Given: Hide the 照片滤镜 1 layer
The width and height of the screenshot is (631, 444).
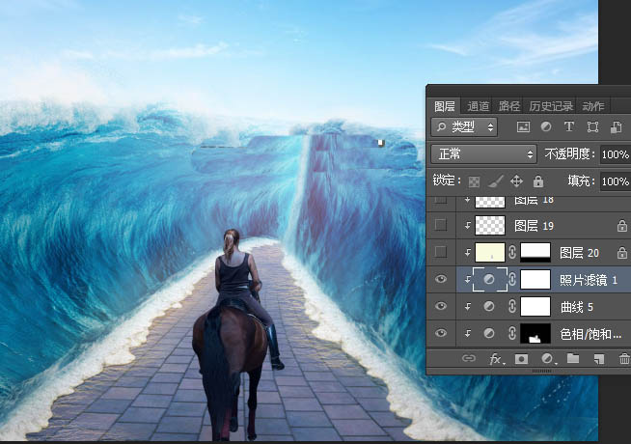Looking at the screenshot, I should click(x=441, y=279).
